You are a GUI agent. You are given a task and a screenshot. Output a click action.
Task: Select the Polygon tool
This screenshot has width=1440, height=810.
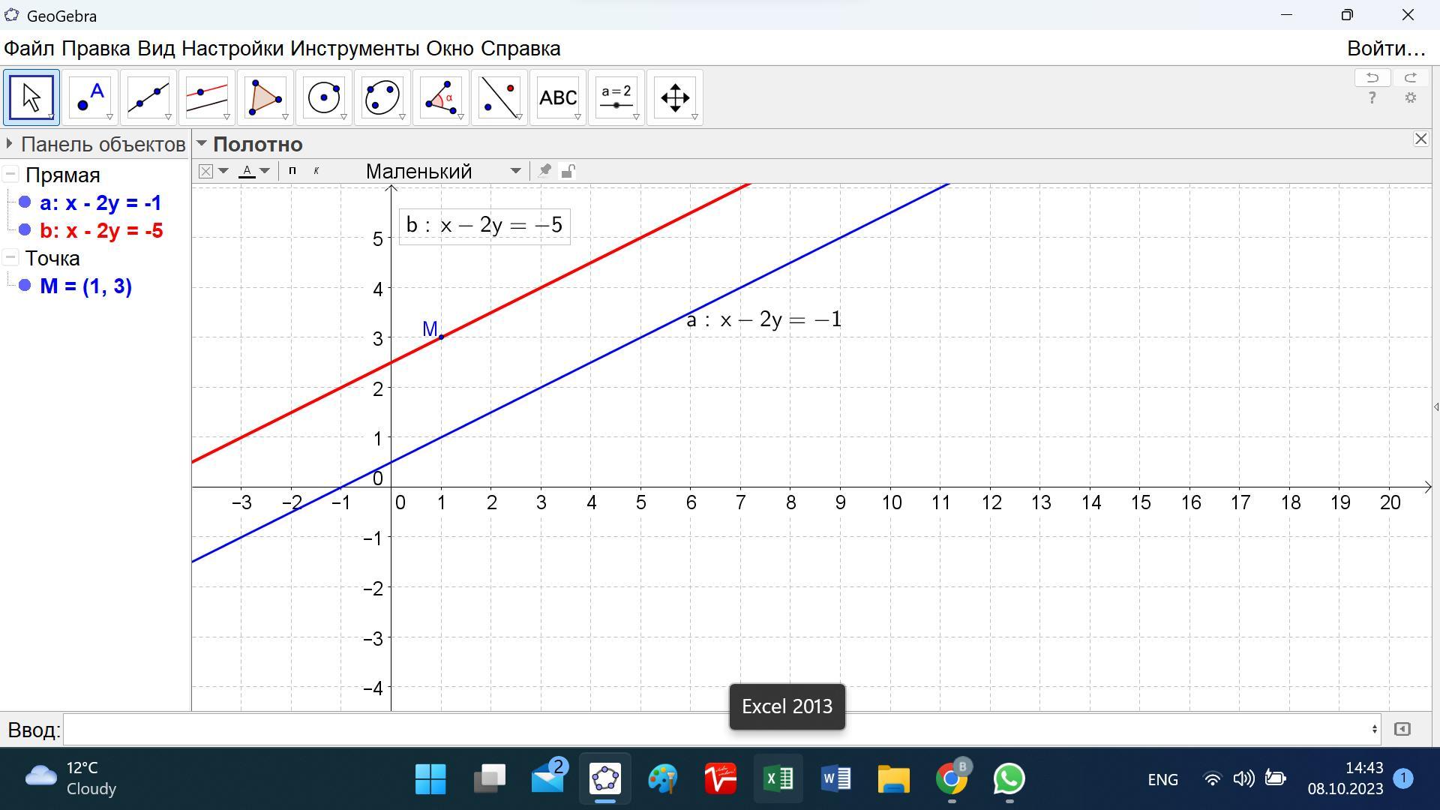point(265,97)
